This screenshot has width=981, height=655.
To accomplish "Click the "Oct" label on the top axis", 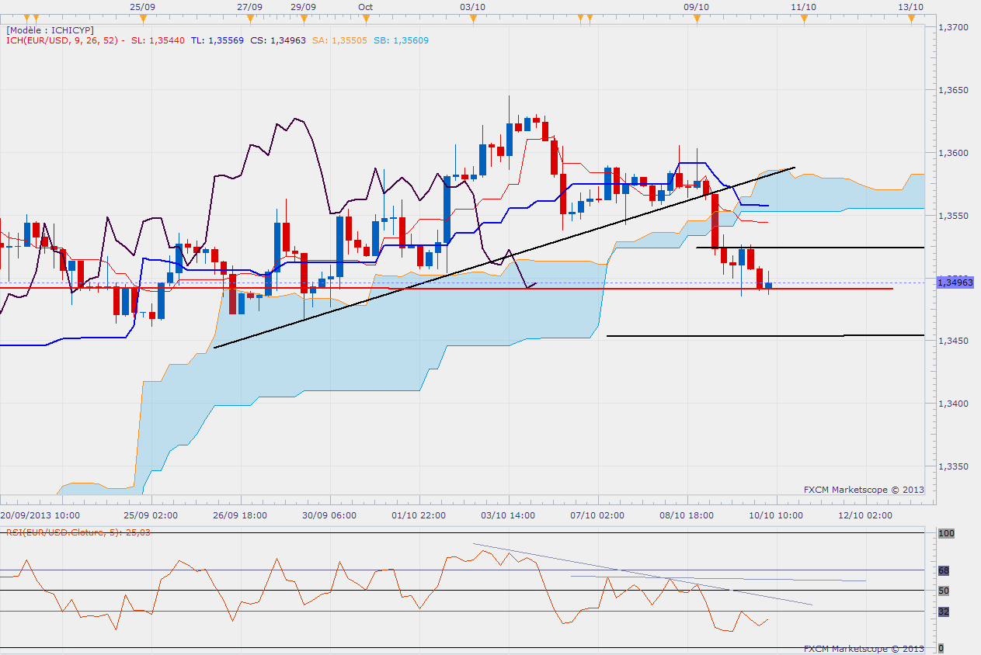I will 366,6.
